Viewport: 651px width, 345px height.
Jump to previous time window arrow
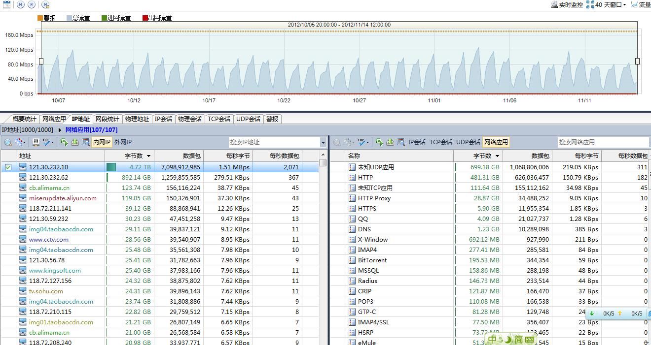click(x=21, y=4)
